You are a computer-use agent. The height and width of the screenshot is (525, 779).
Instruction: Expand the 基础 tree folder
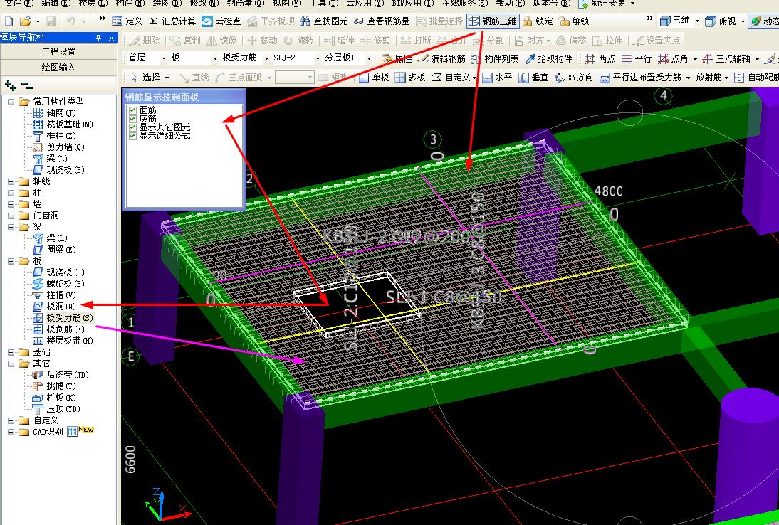[x=11, y=352]
